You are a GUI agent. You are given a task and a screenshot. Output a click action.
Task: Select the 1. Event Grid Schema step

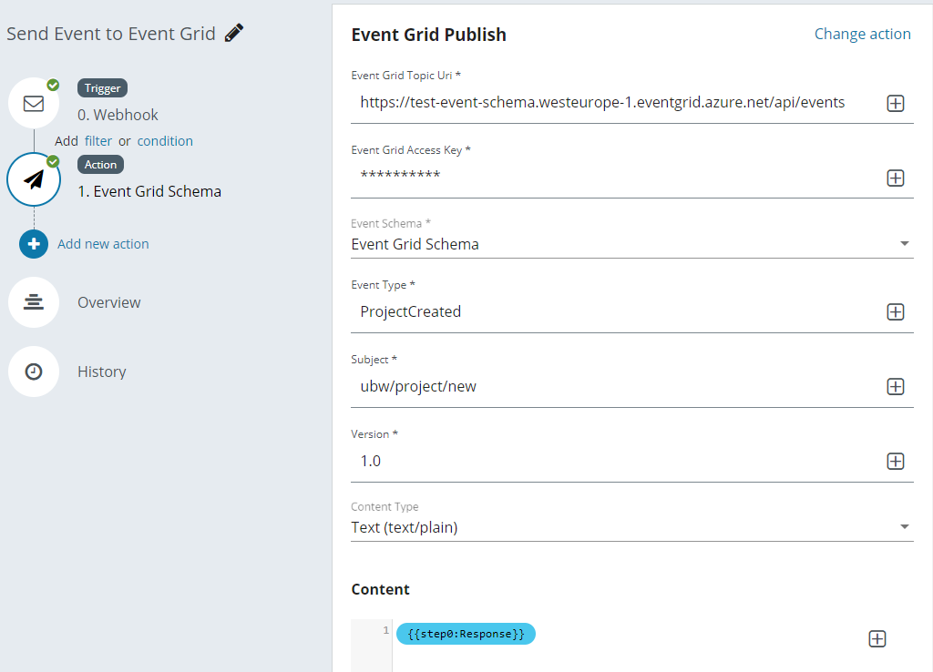point(149,191)
